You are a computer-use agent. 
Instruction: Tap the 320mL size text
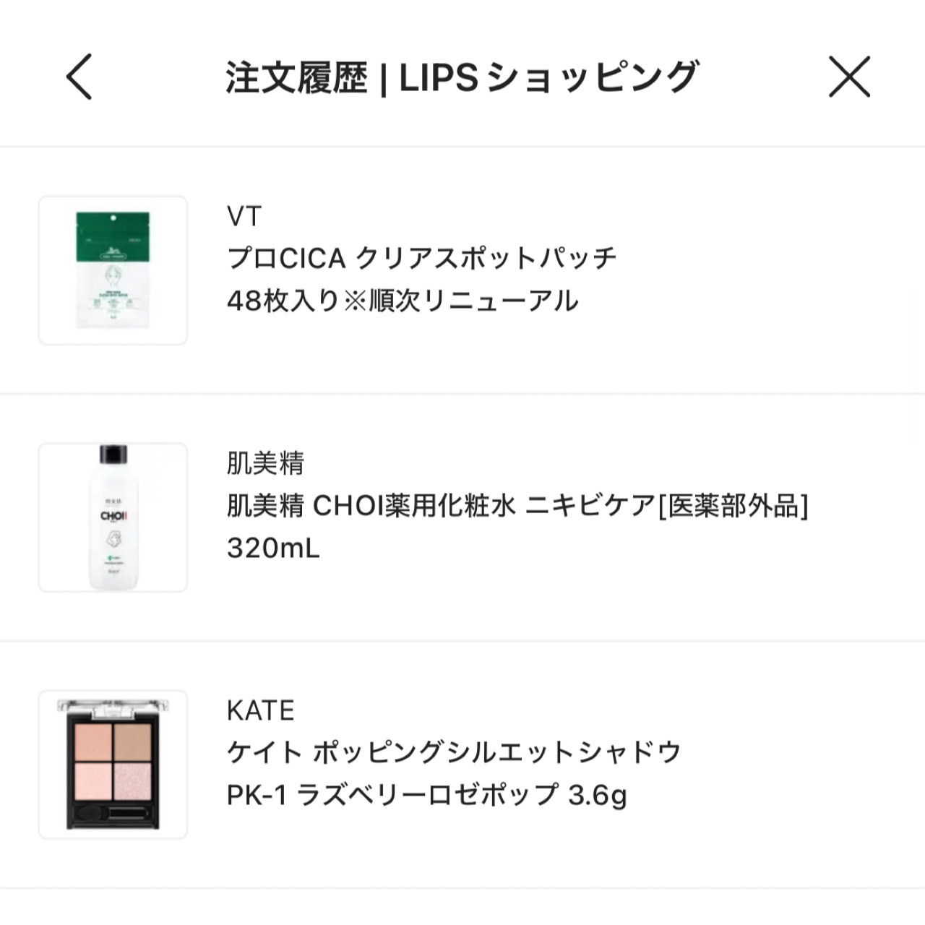(273, 548)
